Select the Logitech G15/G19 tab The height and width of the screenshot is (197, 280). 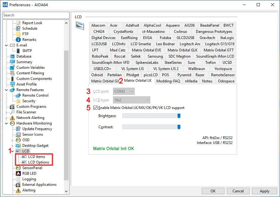(220, 44)
